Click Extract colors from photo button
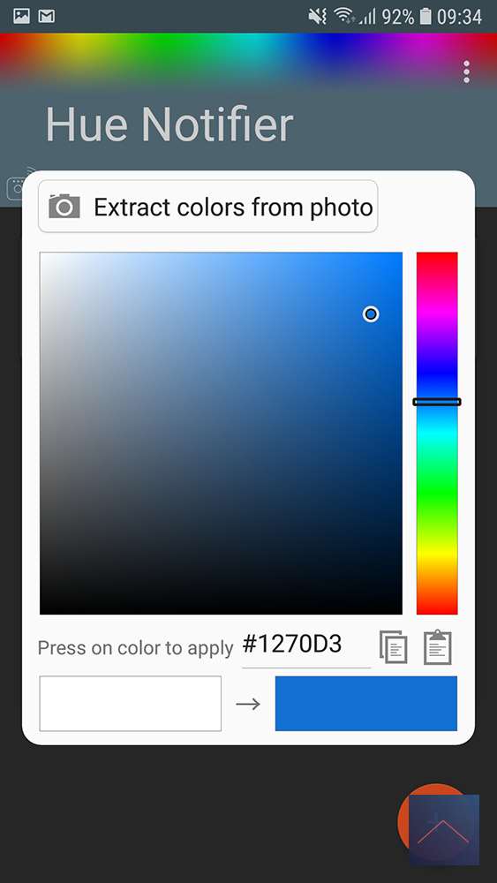This screenshot has height=883, width=497. pyautogui.click(x=207, y=206)
